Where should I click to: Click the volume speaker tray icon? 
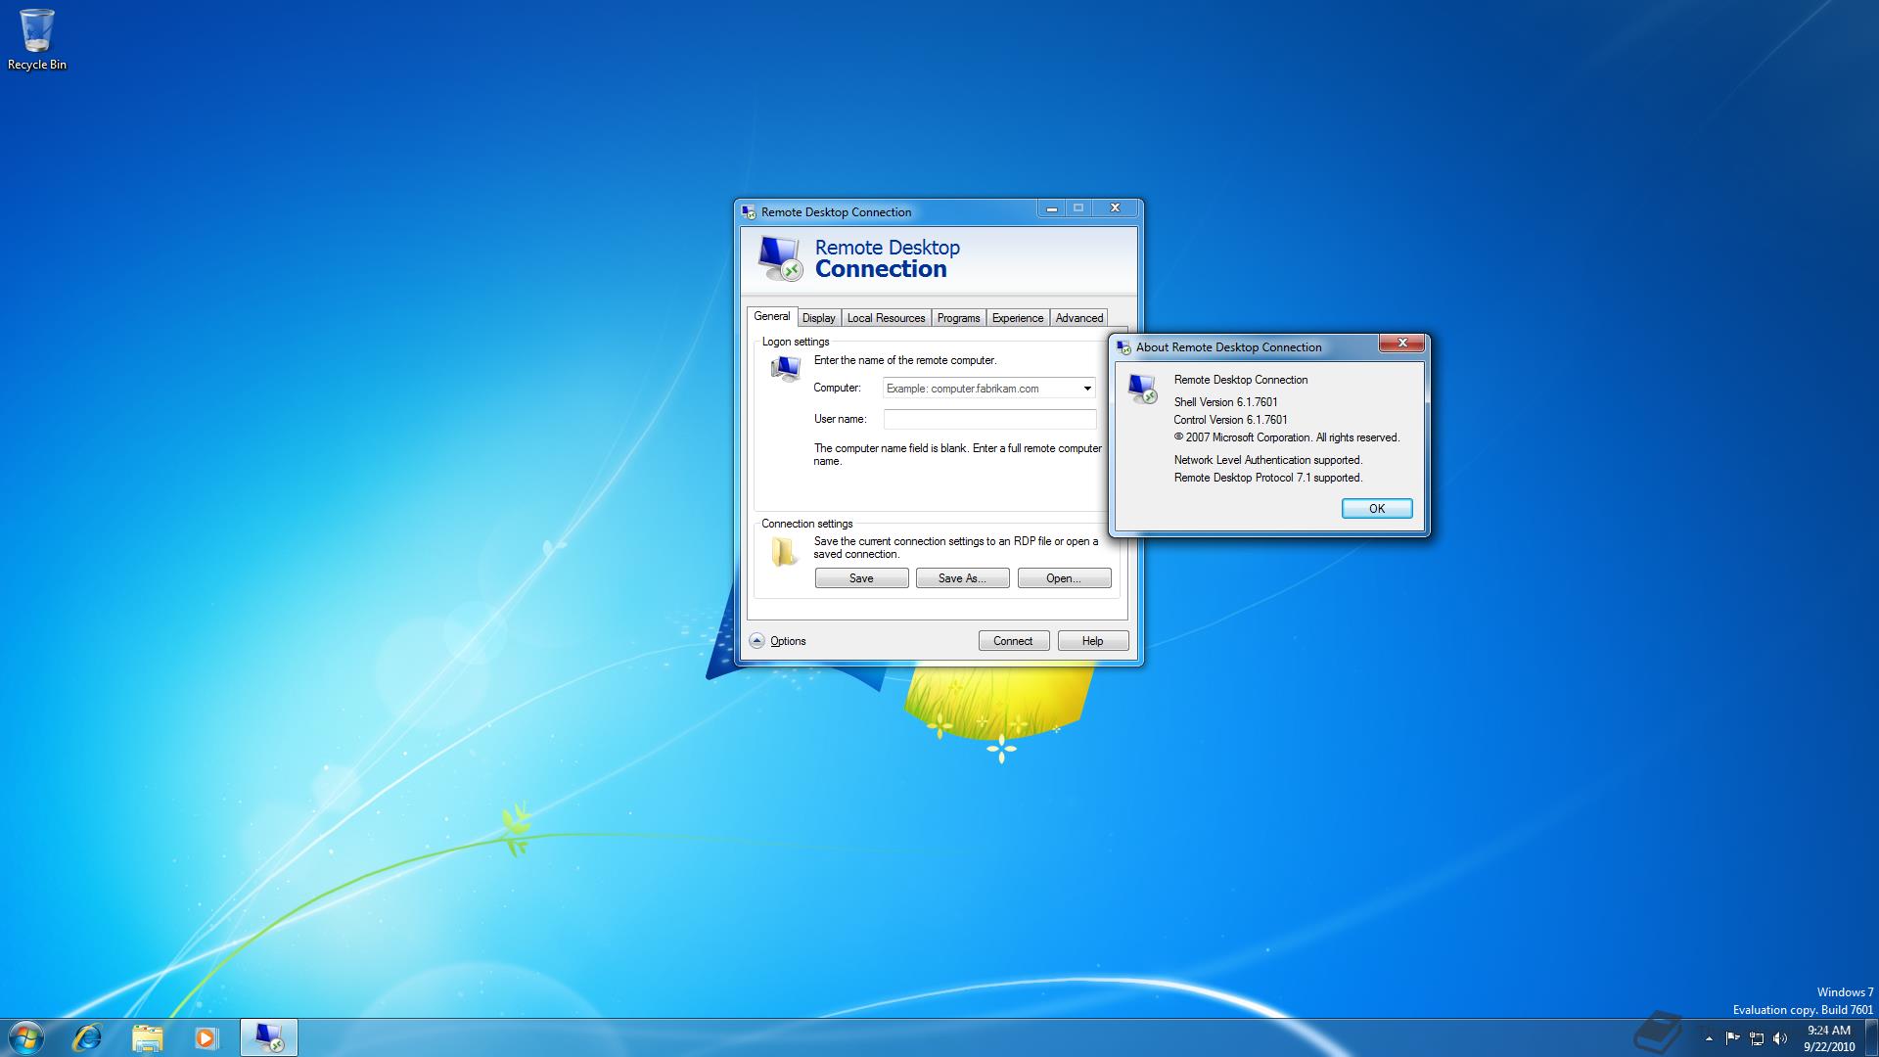click(x=1780, y=1038)
